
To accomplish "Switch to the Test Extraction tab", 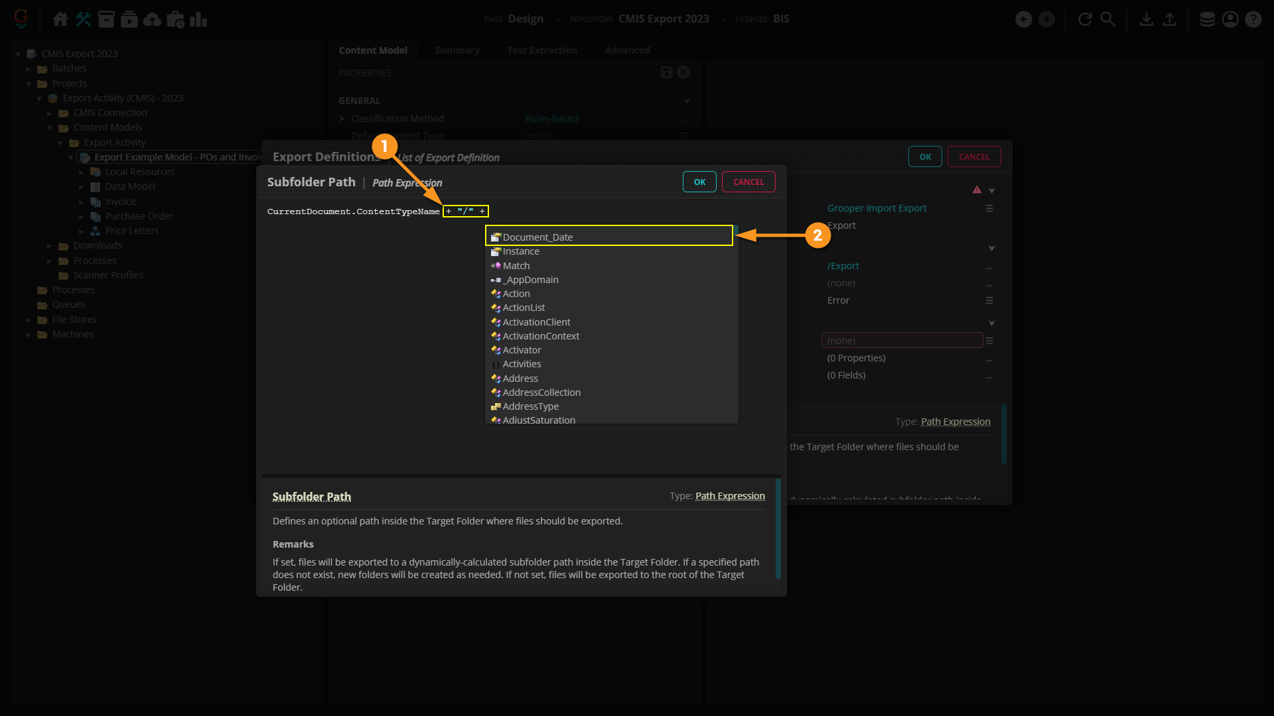I will coord(541,50).
